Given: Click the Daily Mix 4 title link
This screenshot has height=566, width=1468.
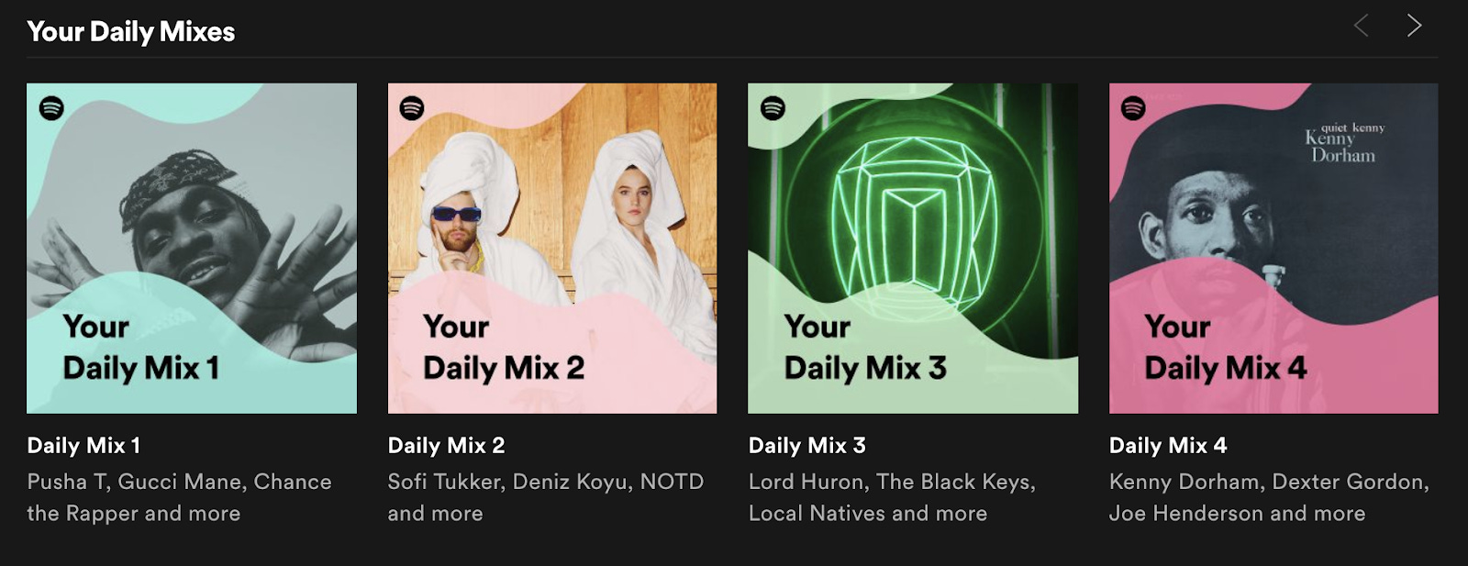Looking at the screenshot, I should pos(1168,446).
